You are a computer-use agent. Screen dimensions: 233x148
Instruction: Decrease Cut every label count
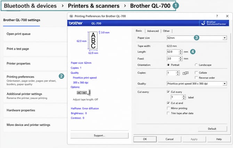click(184, 99)
